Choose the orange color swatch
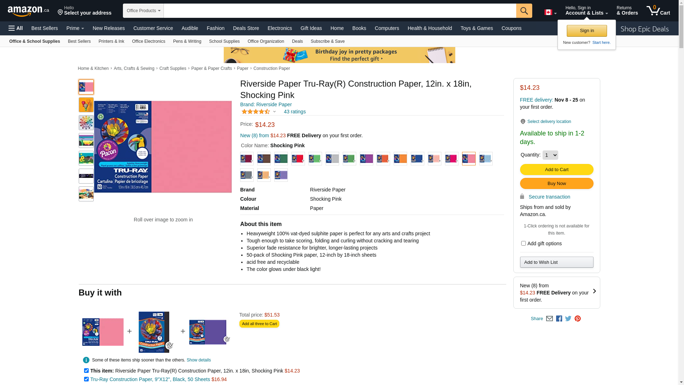This screenshot has height=385, width=684. [400, 159]
